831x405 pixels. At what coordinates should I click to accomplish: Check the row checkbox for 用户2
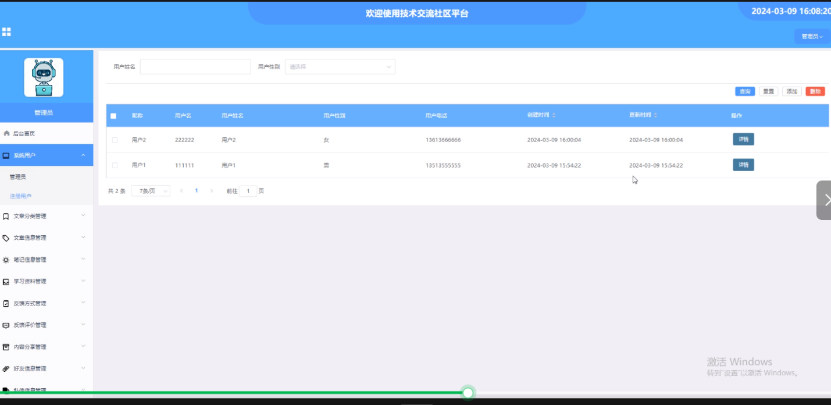coord(115,140)
